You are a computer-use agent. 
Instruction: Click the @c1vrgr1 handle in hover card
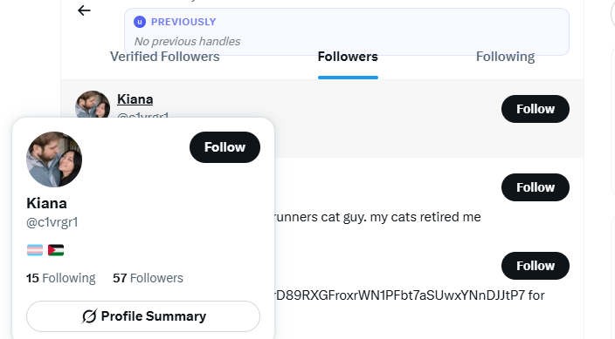click(52, 222)
